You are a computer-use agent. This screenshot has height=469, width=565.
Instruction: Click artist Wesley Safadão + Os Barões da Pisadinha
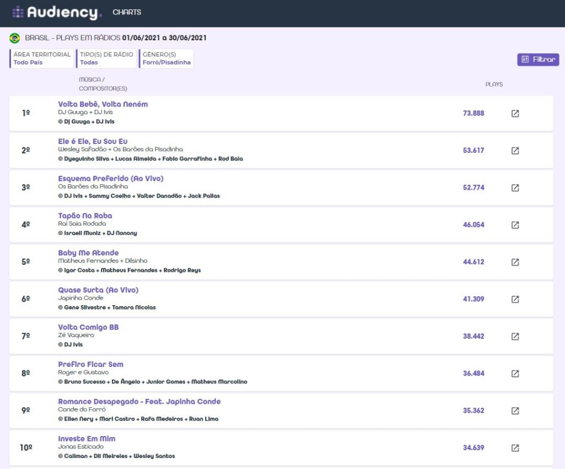[120, 149]
